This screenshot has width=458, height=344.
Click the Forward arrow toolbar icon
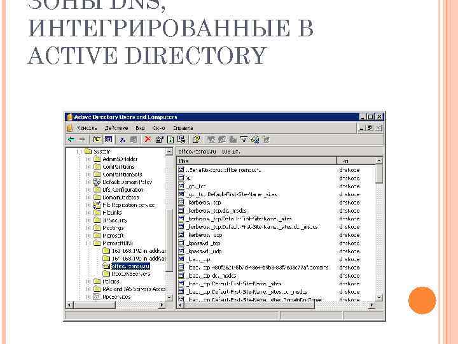coord(82,140)
